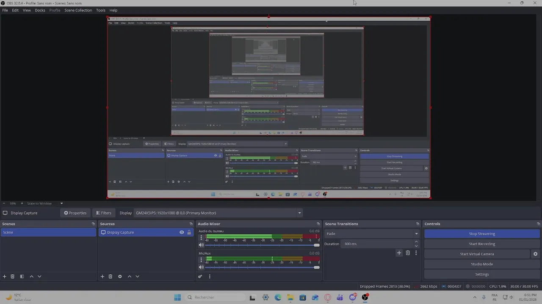The width and height of the screenshot is (542, 304).
Task: Open the Docks menu
Action: (x=40, y=10)
